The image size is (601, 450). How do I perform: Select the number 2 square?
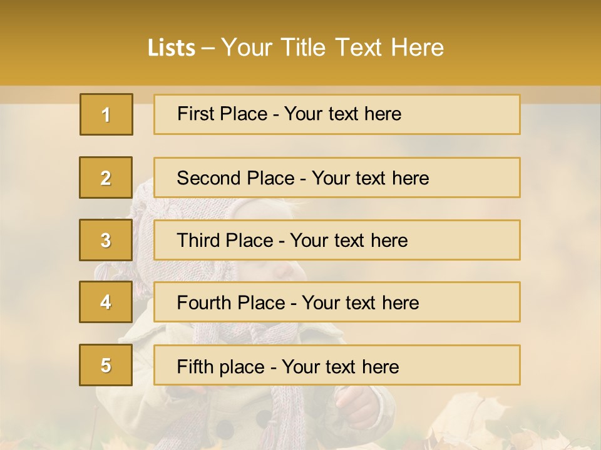click(106, 177)
